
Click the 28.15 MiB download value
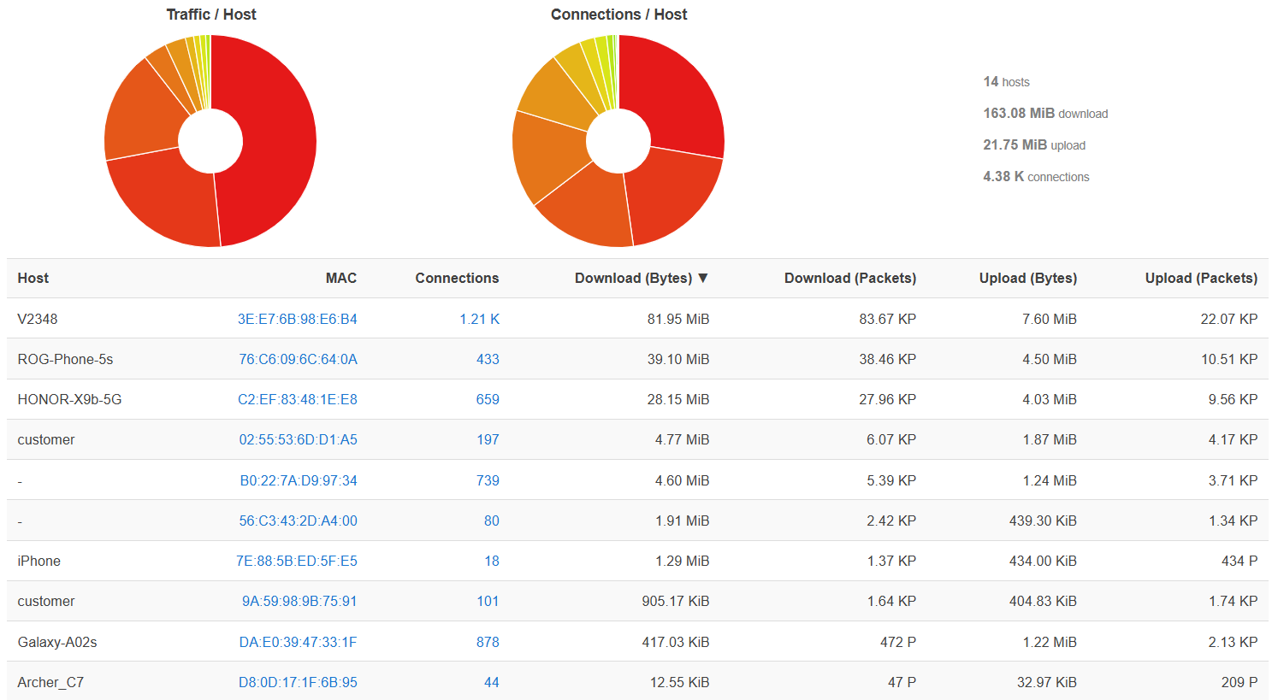(678, 399)
